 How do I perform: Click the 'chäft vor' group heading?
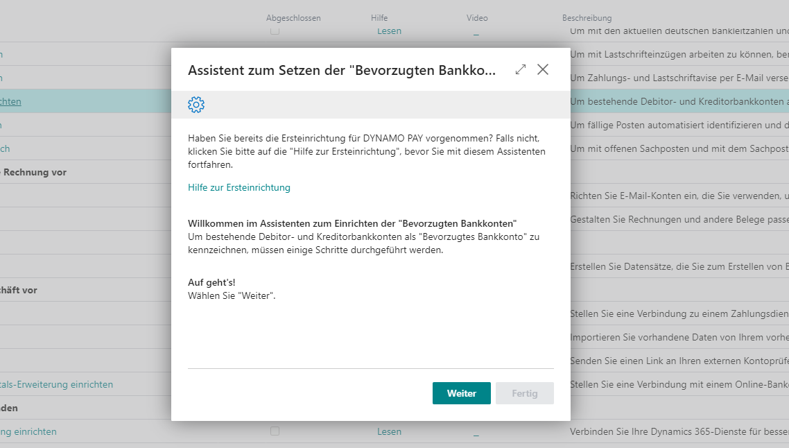[19, 290]
